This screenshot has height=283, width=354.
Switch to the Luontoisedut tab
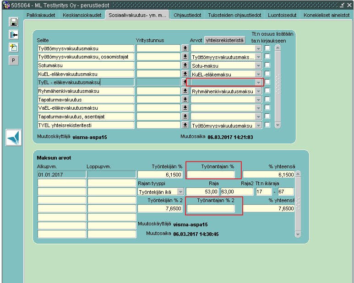pyautogui.click(x=282, y=15)
